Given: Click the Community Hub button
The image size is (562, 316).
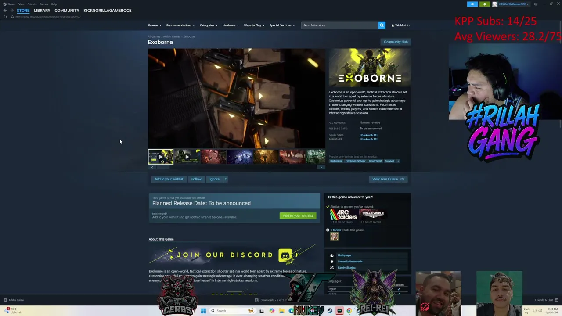Looking at the screenshot, I should click(396, 42).
